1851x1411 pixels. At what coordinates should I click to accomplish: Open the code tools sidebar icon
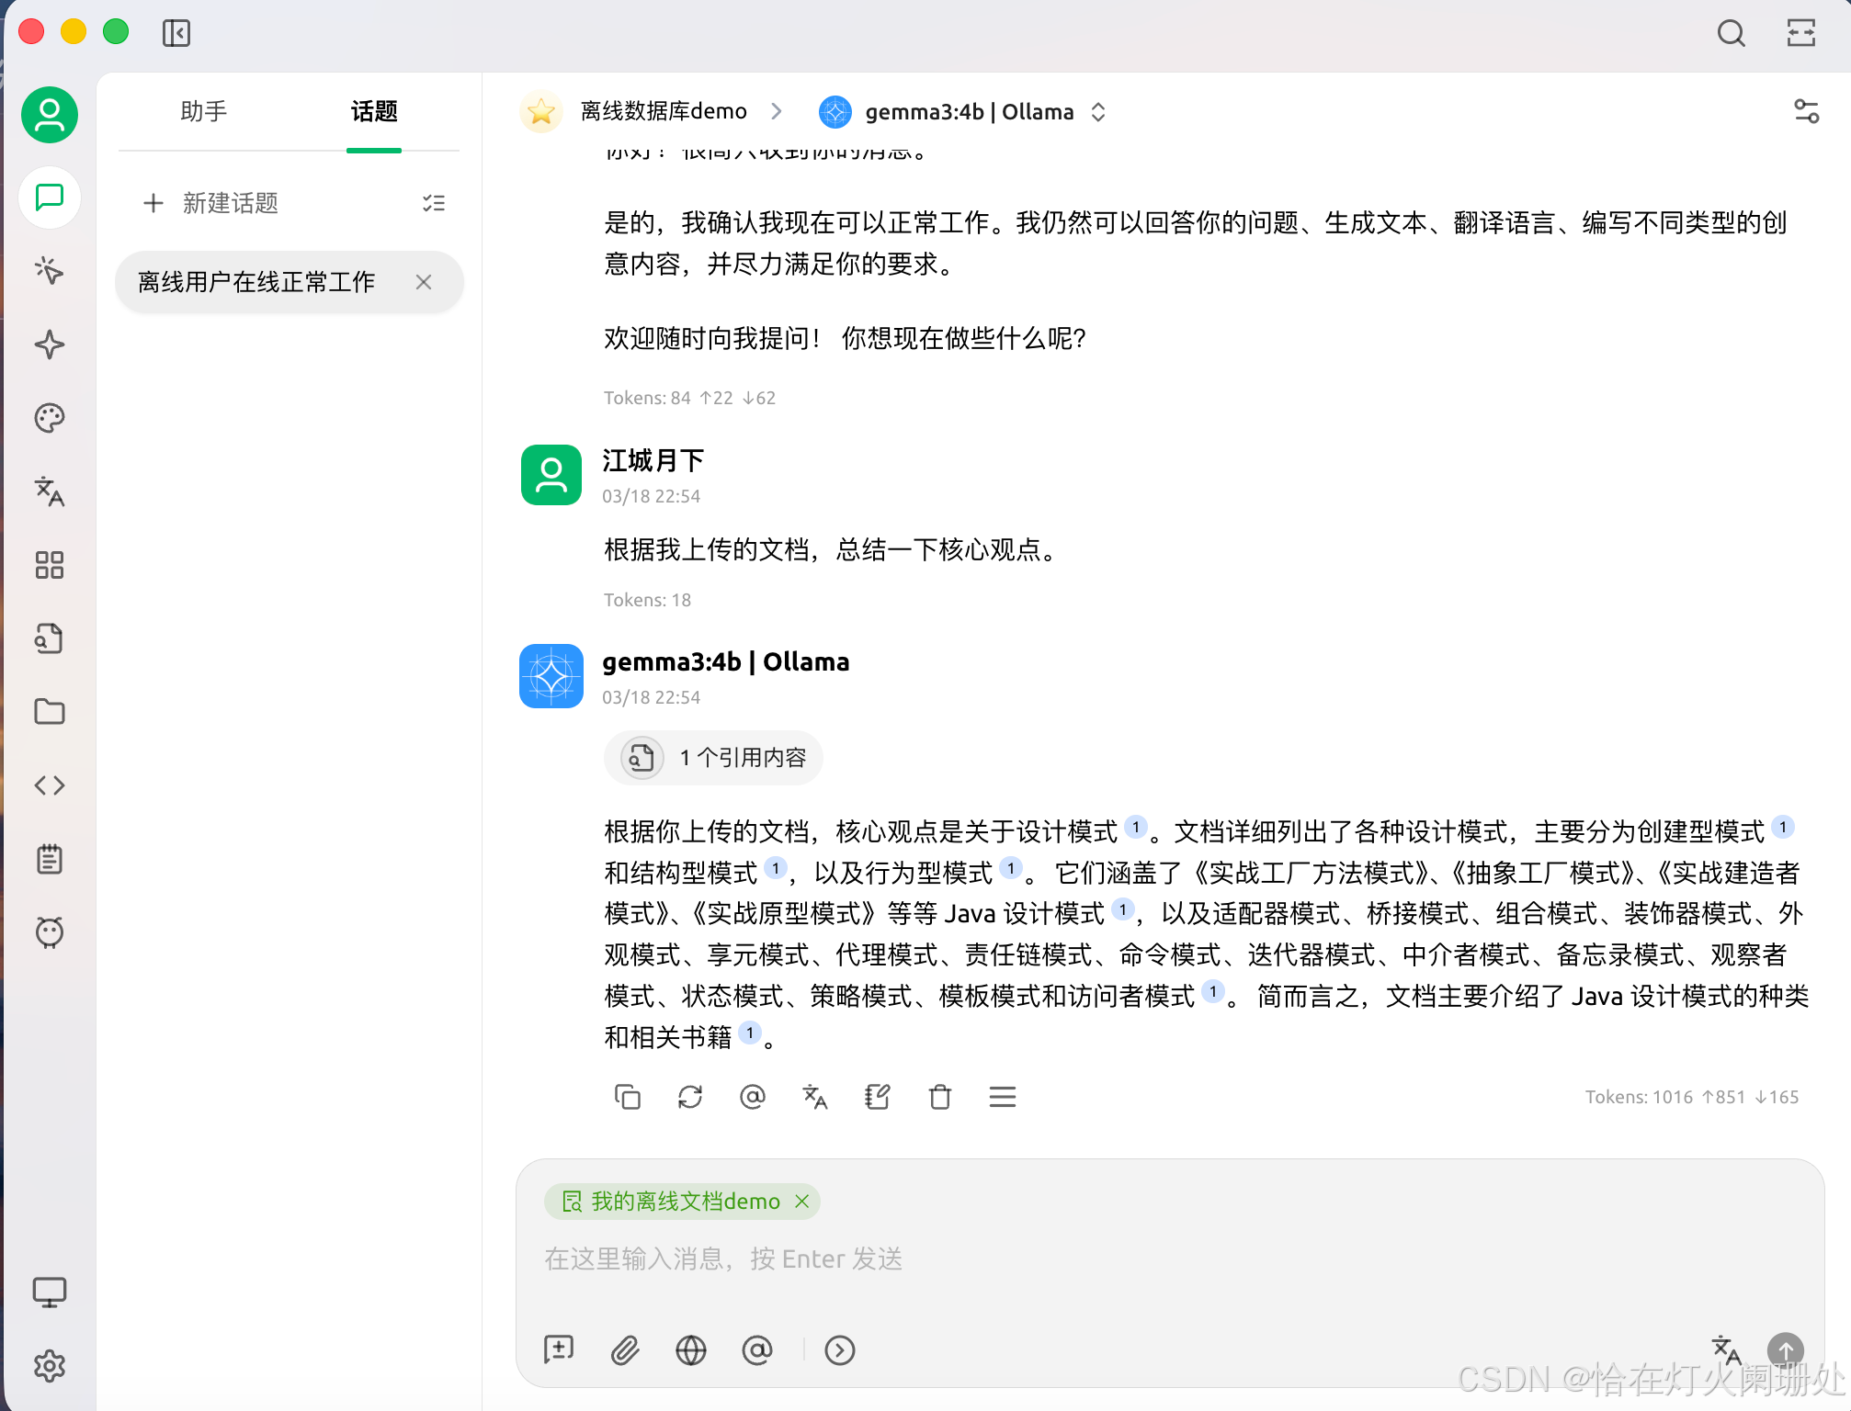point(50,785)
